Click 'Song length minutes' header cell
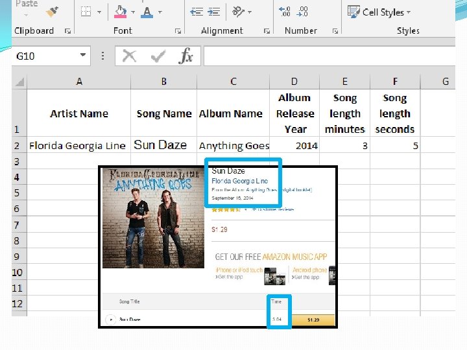467x350 pixels. pyautogui.click(x=345, y=113)
